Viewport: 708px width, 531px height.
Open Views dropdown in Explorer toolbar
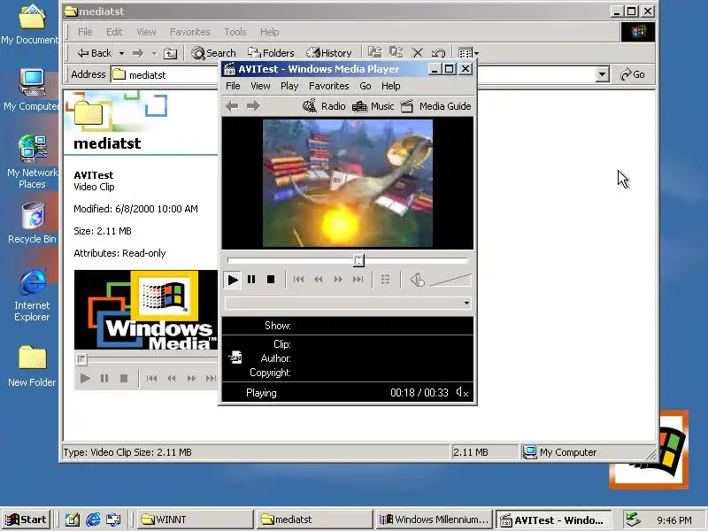(469, 53)
